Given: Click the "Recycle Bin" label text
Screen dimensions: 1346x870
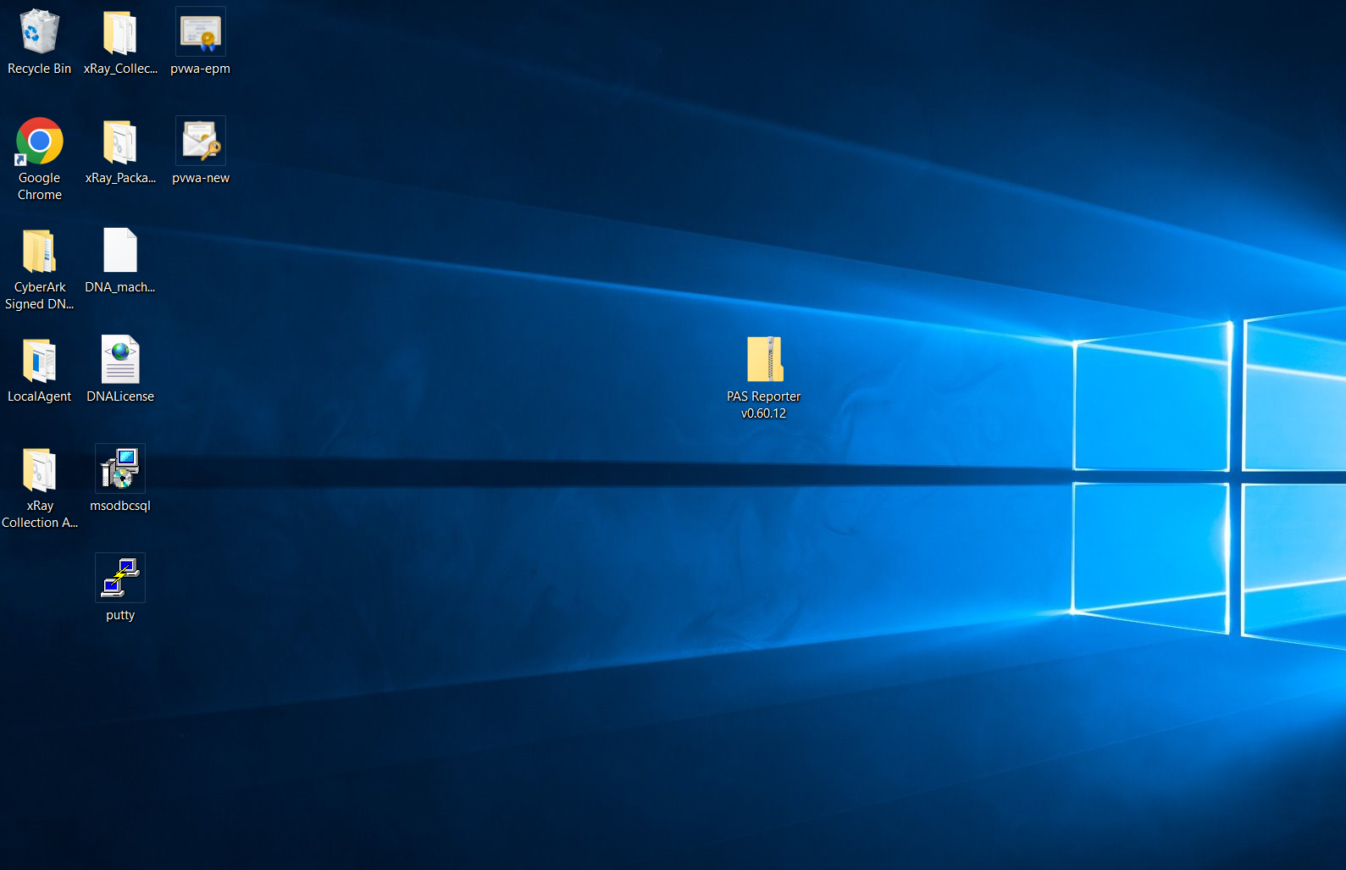Looking at the screenshot, I should coord(39,69).
